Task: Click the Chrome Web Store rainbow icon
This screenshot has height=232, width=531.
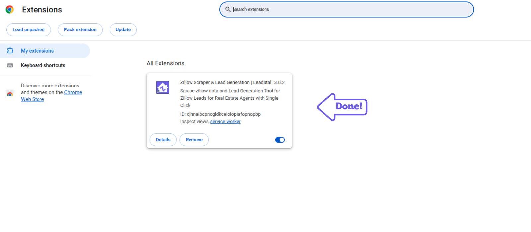Action: pyautogui.click(x=10, y=93)
